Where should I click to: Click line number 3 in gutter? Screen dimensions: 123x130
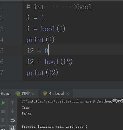pyautogui.click(x=2, y=29)
